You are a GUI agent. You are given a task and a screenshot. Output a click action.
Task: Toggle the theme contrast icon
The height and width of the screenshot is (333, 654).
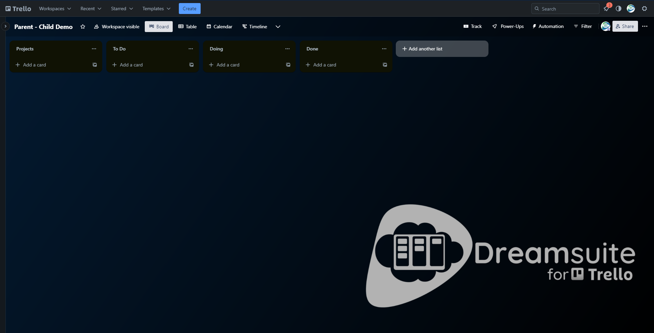pyautogui.click(x=619, y=9)
